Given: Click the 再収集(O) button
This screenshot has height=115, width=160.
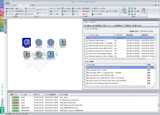Looking at the screenshot, I should click(x=98, y=26).
